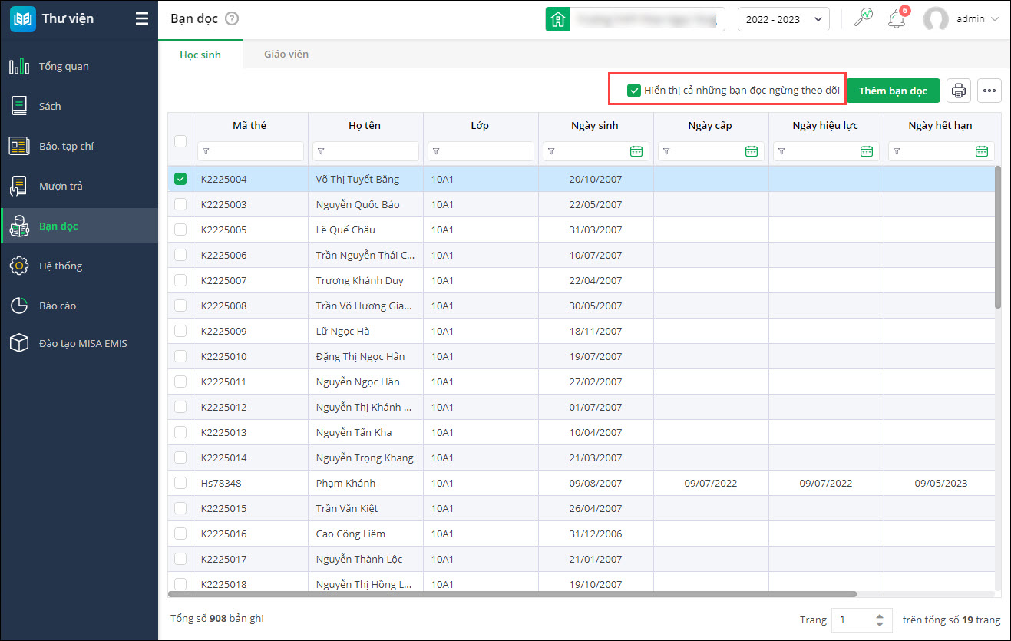Tick the select-all checkbox in table header

click(180, 140)
